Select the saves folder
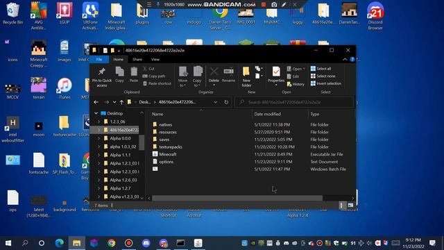The image size is (444, 250). click(164, 140)
